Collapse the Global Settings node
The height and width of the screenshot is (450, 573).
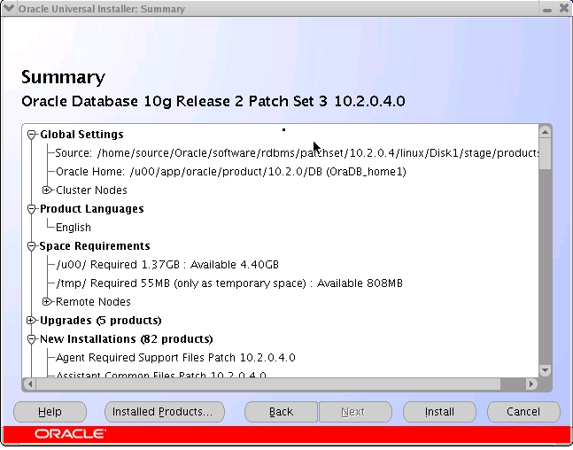click(31, 135)
